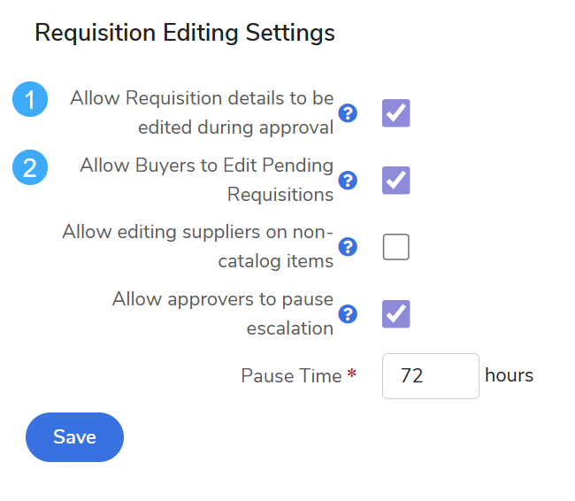
Task: Click help icon beside pause escalation setting
Action: [349, 313]
